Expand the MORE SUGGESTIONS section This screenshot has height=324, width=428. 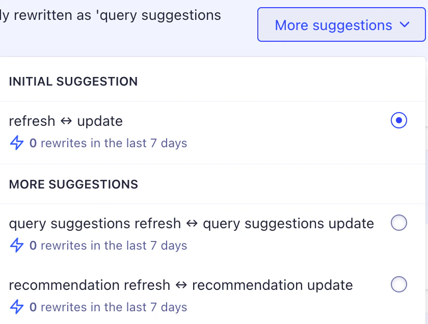[x=73, y=184]
